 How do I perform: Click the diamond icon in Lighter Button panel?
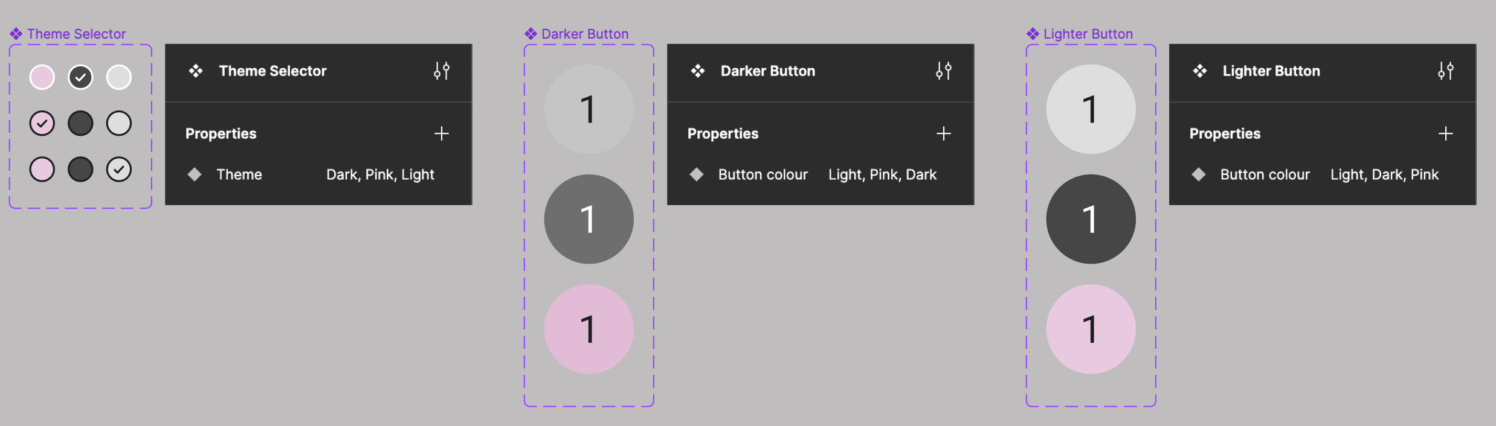(x=1199, y=174)
